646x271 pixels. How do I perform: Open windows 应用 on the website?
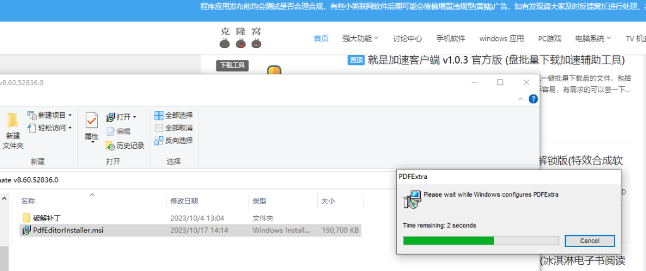(x=502, y=38)
